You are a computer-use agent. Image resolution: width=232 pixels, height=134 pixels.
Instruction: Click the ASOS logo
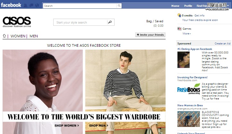click(17, 22)
